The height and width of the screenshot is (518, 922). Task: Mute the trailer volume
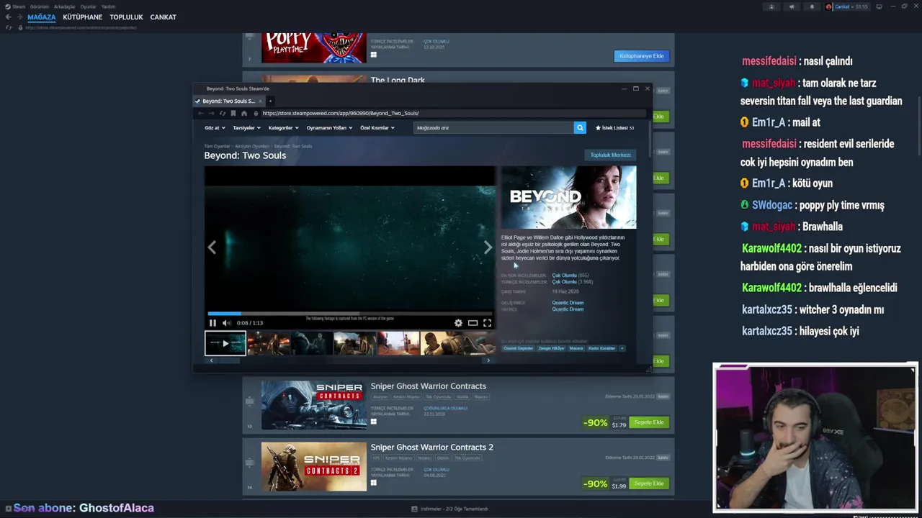click(x=226, y=323)
